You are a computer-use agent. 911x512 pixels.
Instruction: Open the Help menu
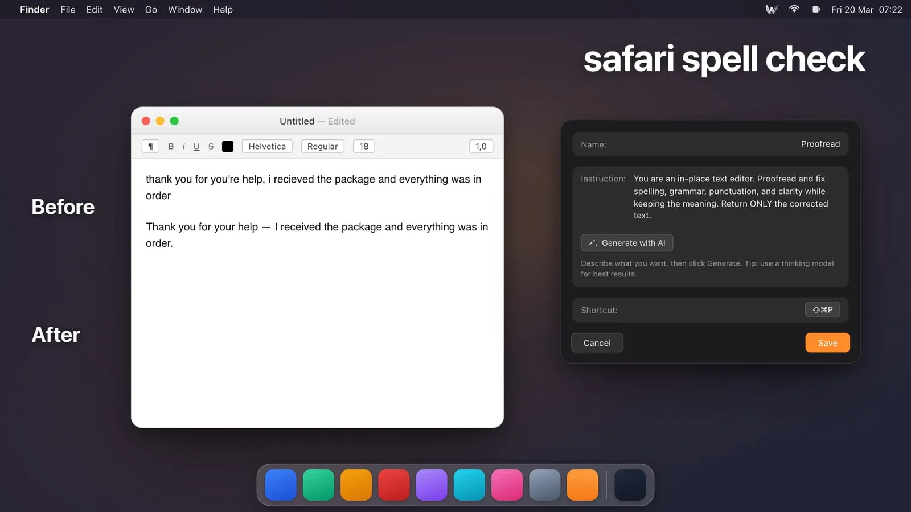(x=223, y=10)
